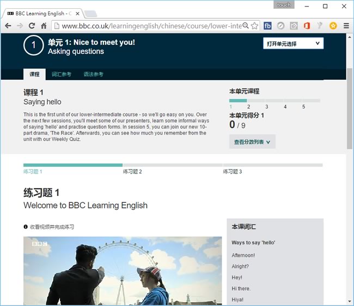Click the address bar URL field

[151, 26]
